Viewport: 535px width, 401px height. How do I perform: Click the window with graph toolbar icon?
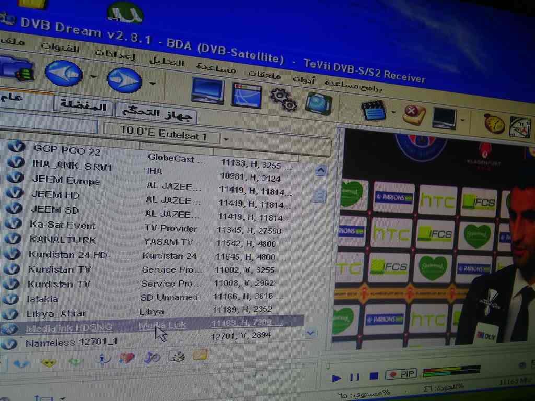point(247,96)
